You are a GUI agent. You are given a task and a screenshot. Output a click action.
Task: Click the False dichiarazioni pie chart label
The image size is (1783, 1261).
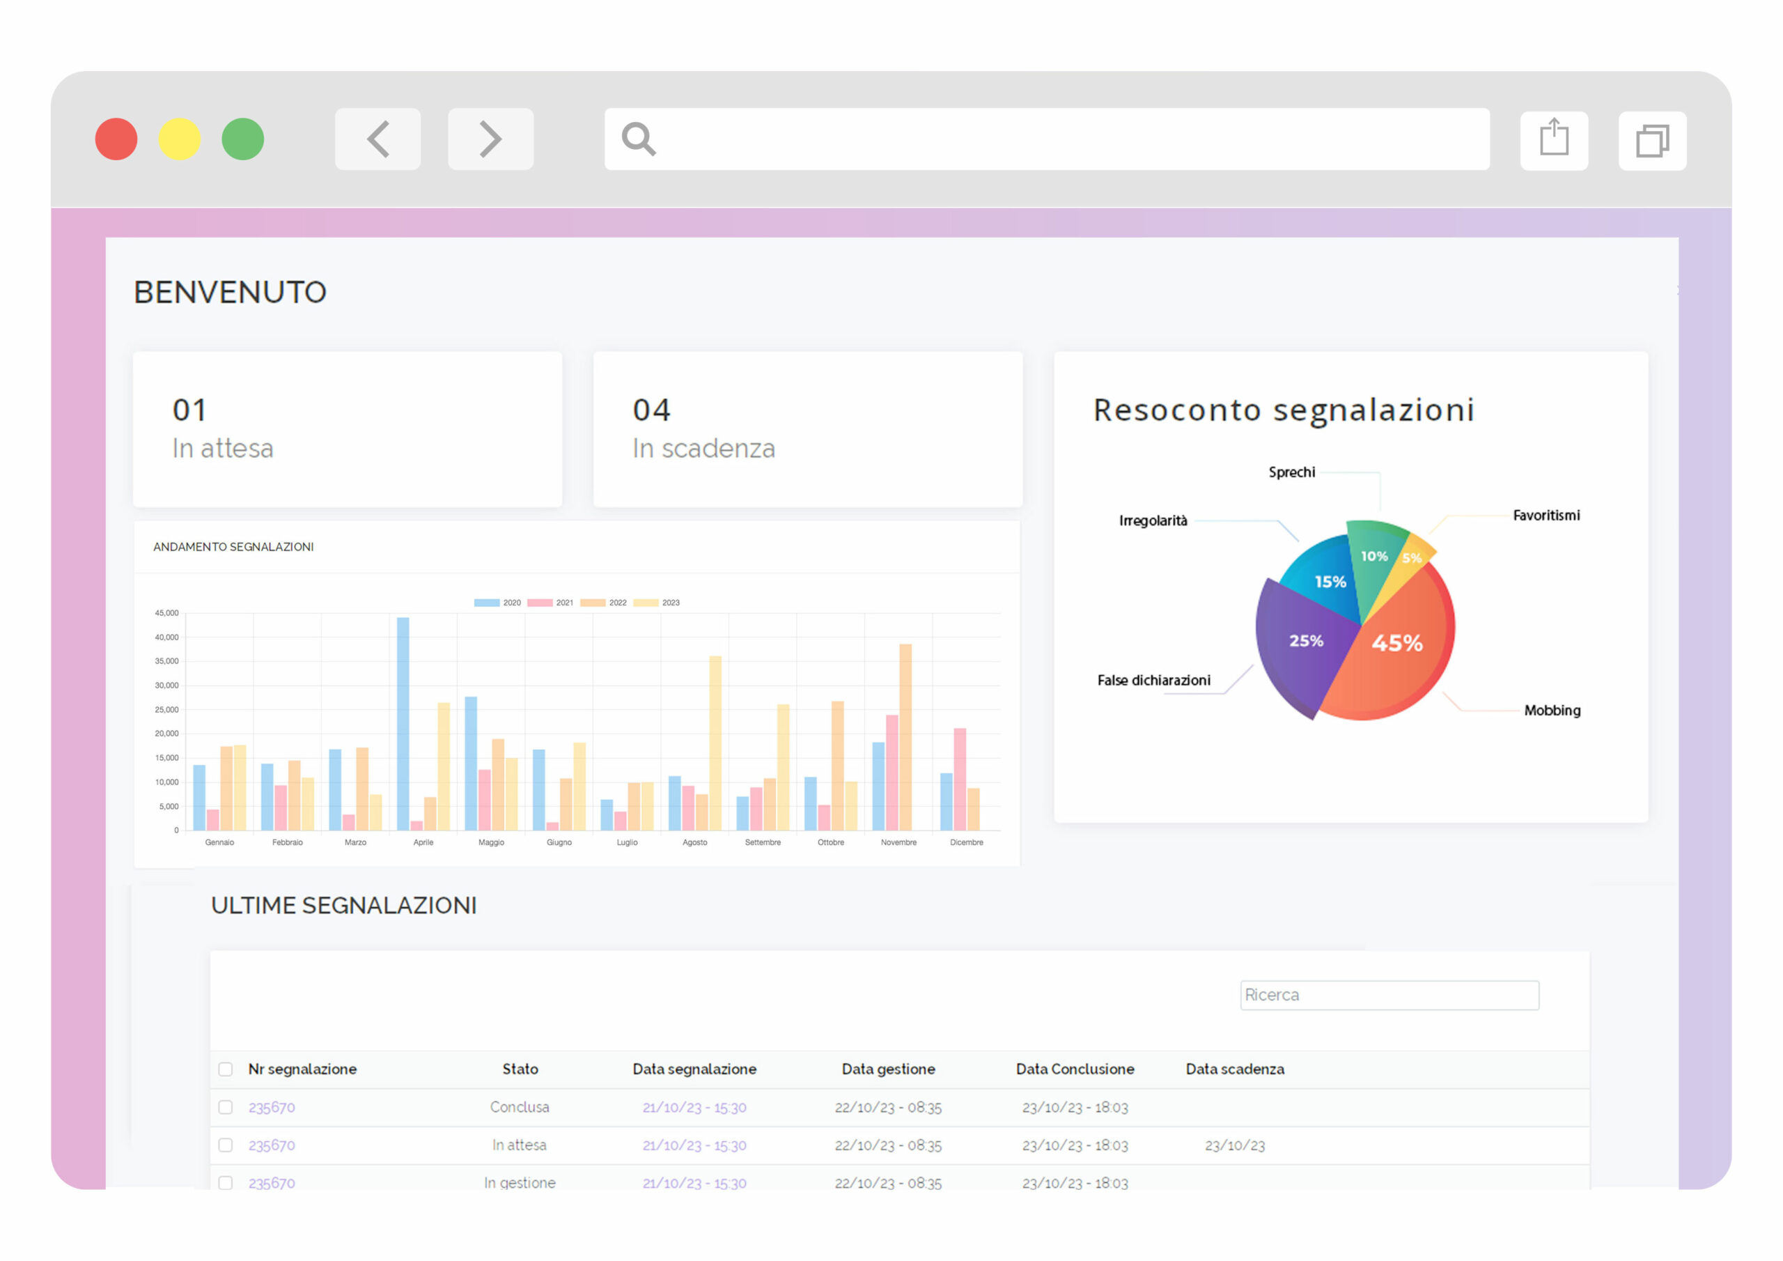pyautogui.click(x=1153, y=680)
